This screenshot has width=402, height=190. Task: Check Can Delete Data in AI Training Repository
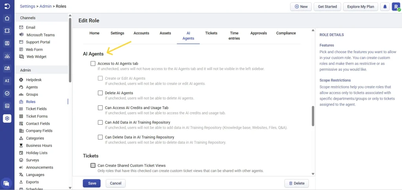click(100, 137)
